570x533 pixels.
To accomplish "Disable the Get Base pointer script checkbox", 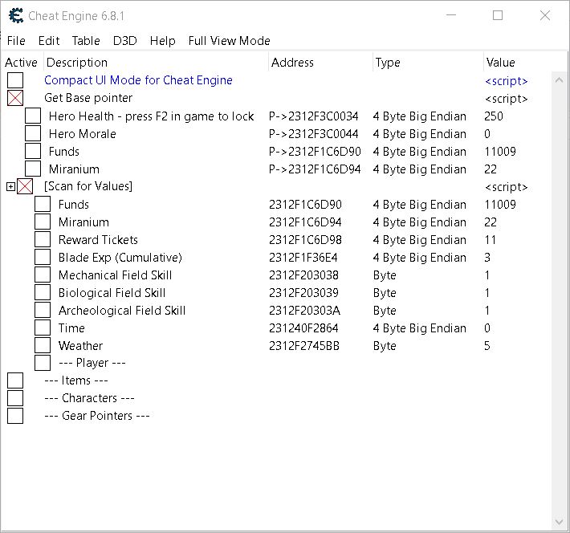I will [15, 98].
